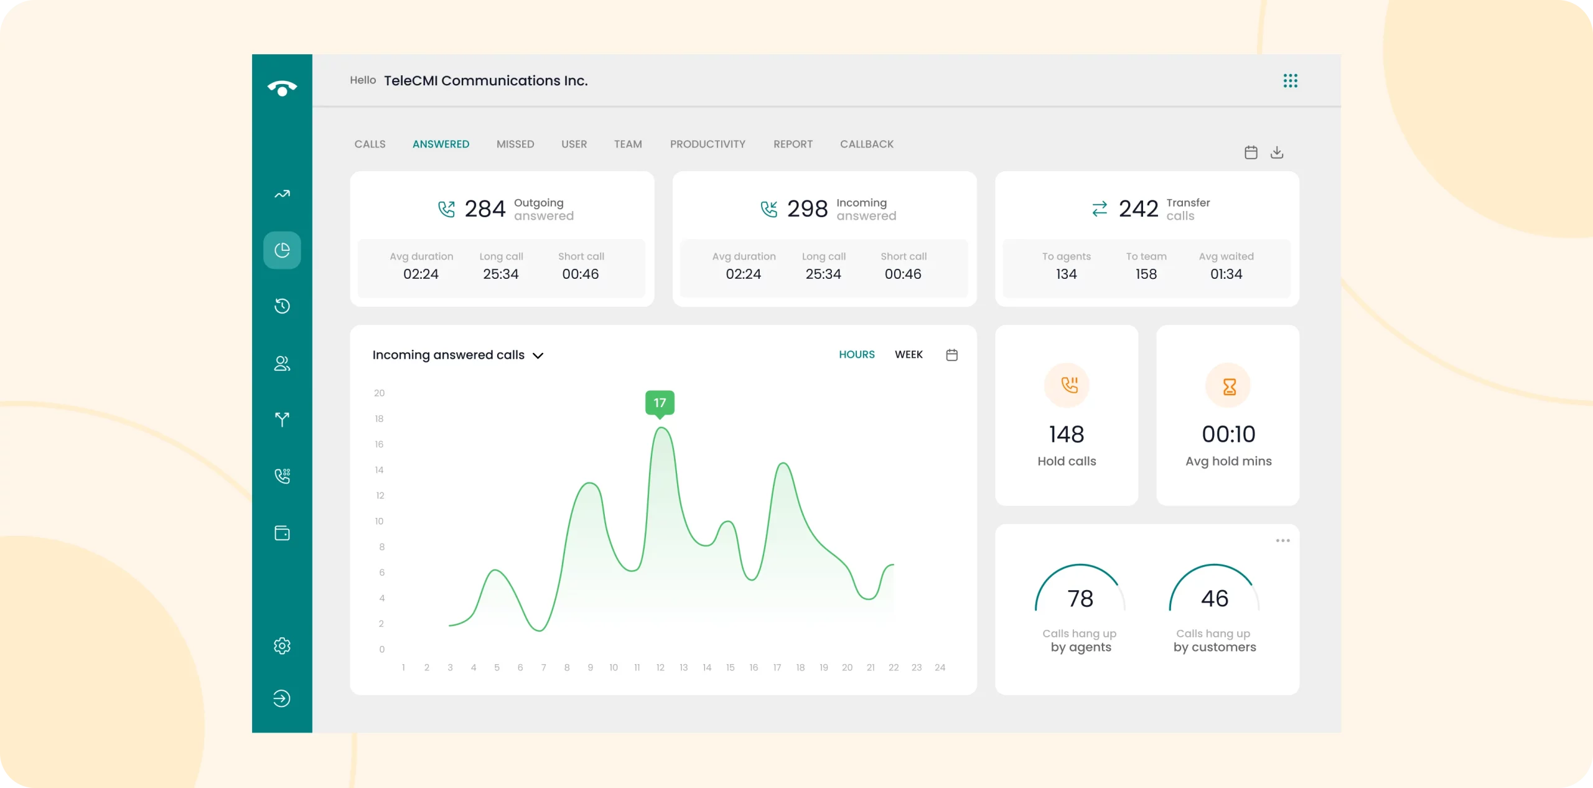The image size is (1593, 788).
Task: Switch to the PRODUCTIVITY tab
Action: (708, 144)
